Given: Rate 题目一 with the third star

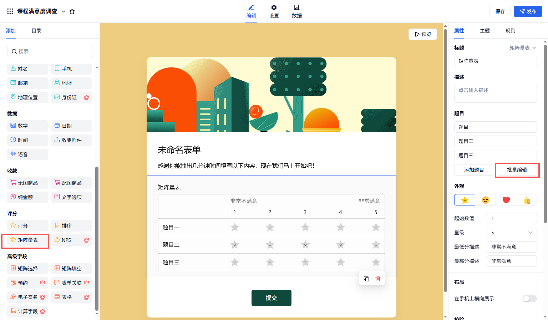Looking at the screenshot, I should point(305,227).
